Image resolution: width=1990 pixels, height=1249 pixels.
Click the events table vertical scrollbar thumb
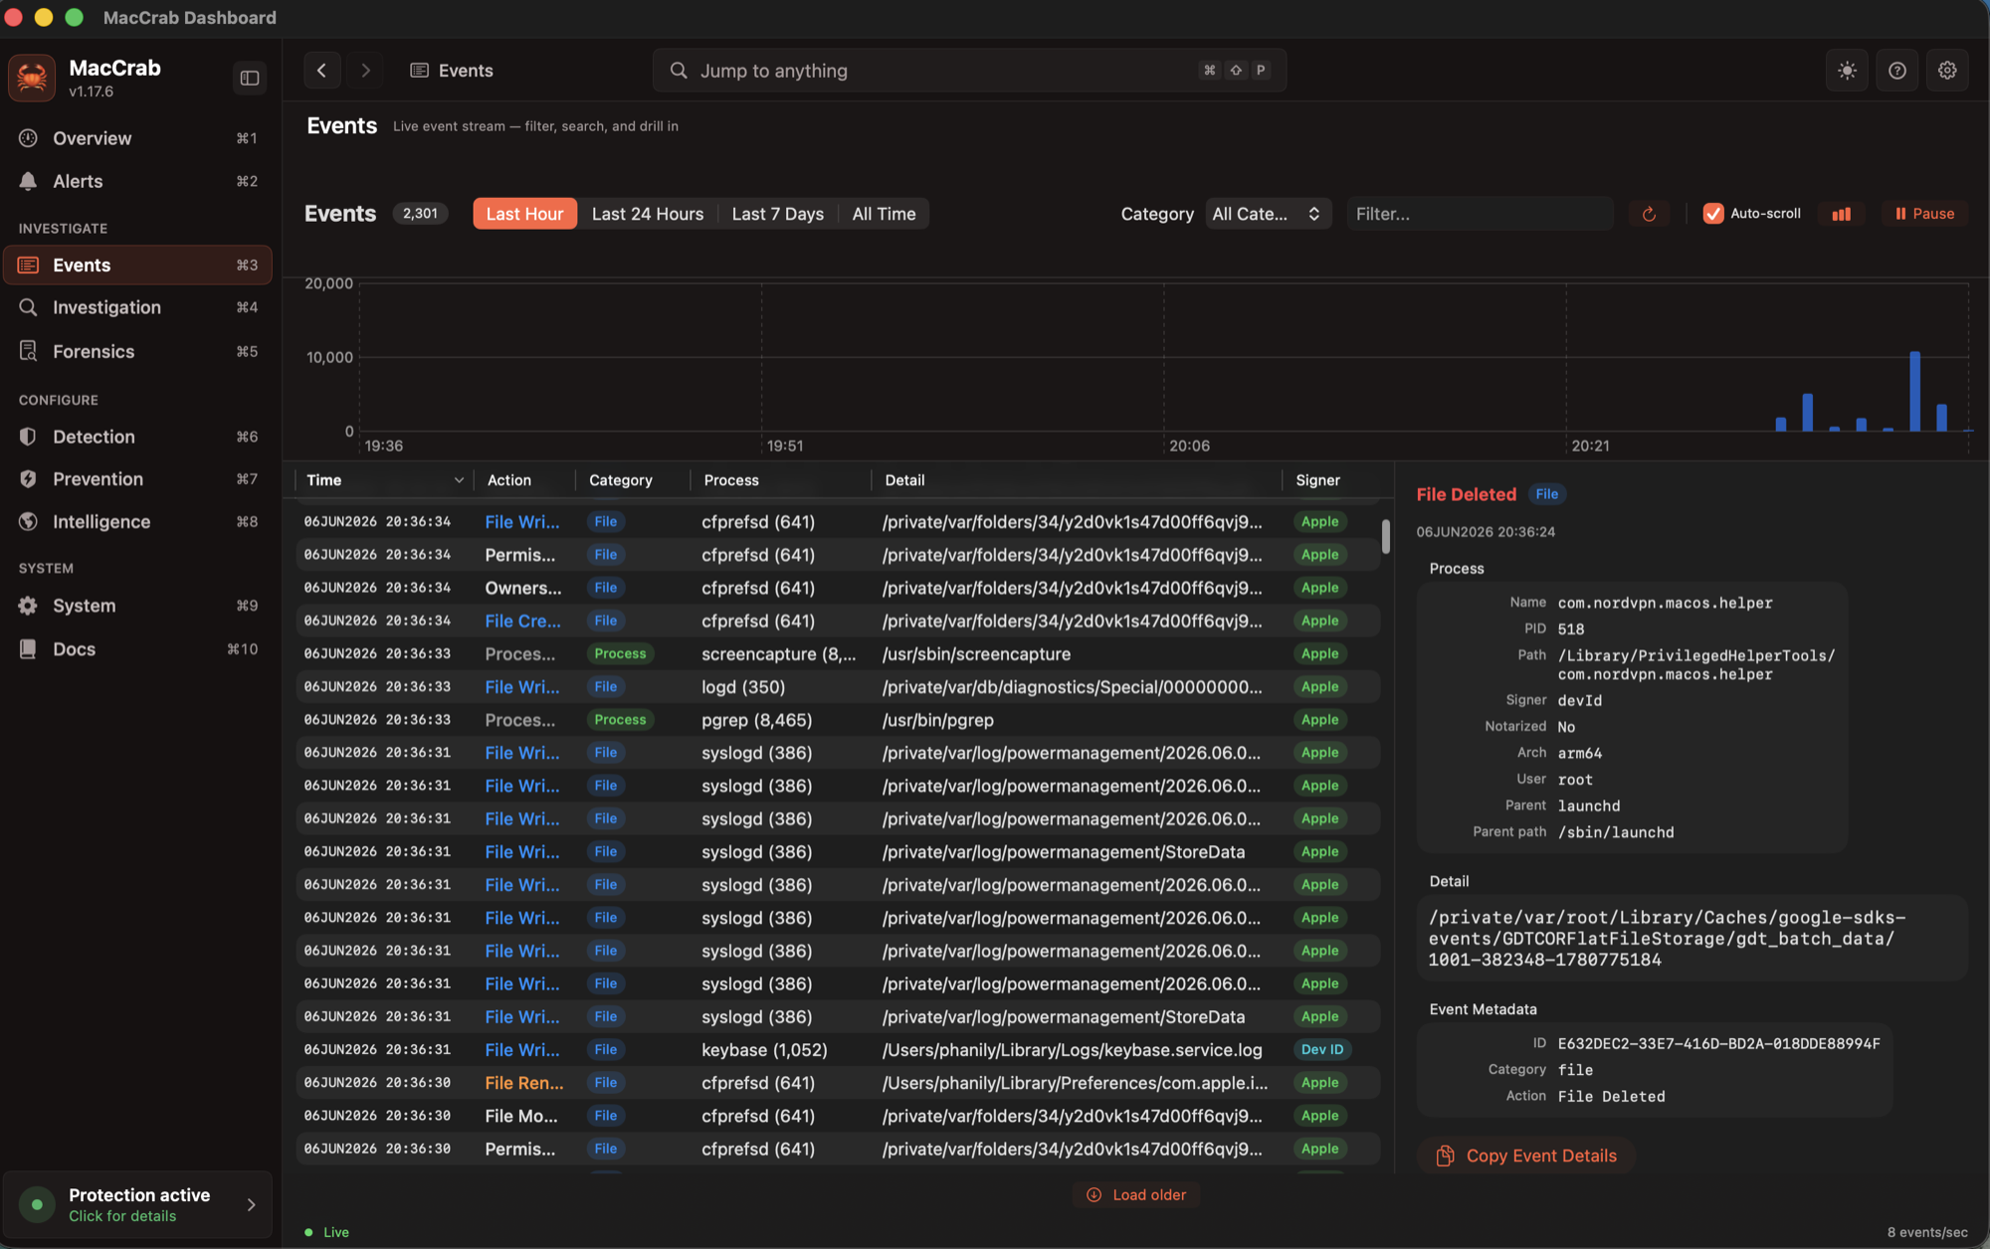tap(1385, 536)
